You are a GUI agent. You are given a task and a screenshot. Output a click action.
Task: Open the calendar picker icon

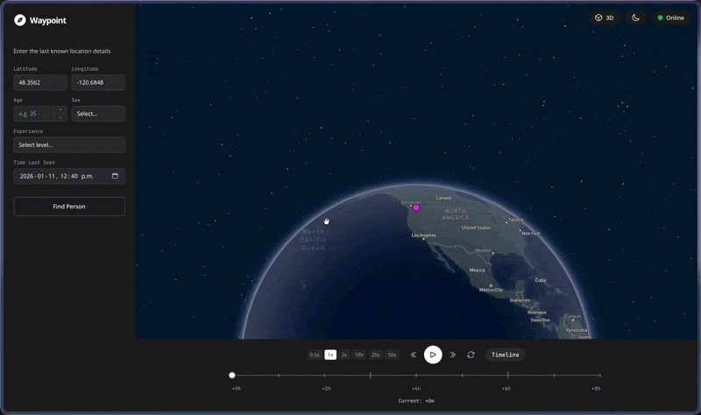click(115, 176)
